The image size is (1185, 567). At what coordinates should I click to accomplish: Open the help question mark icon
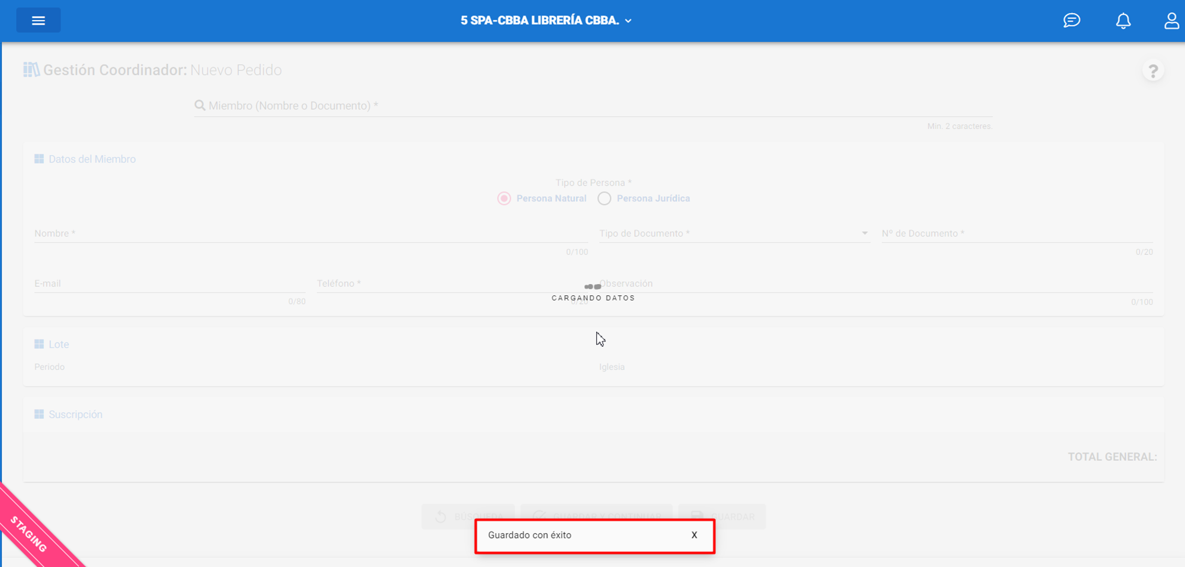coord(1153,70)
